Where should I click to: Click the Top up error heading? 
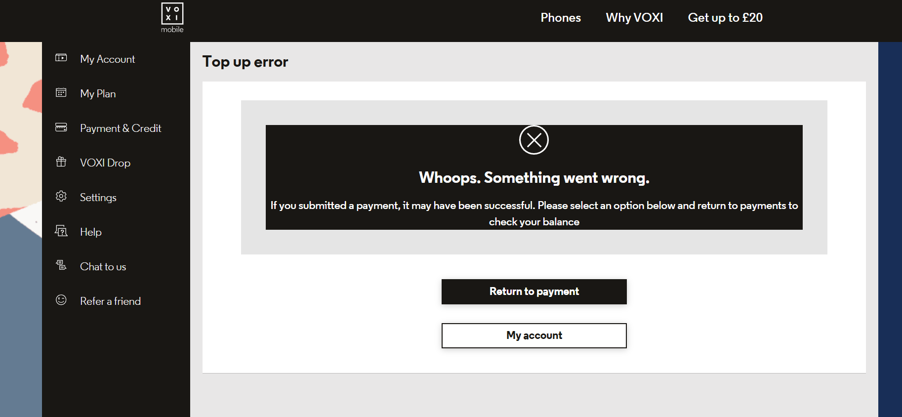(245, 62)
